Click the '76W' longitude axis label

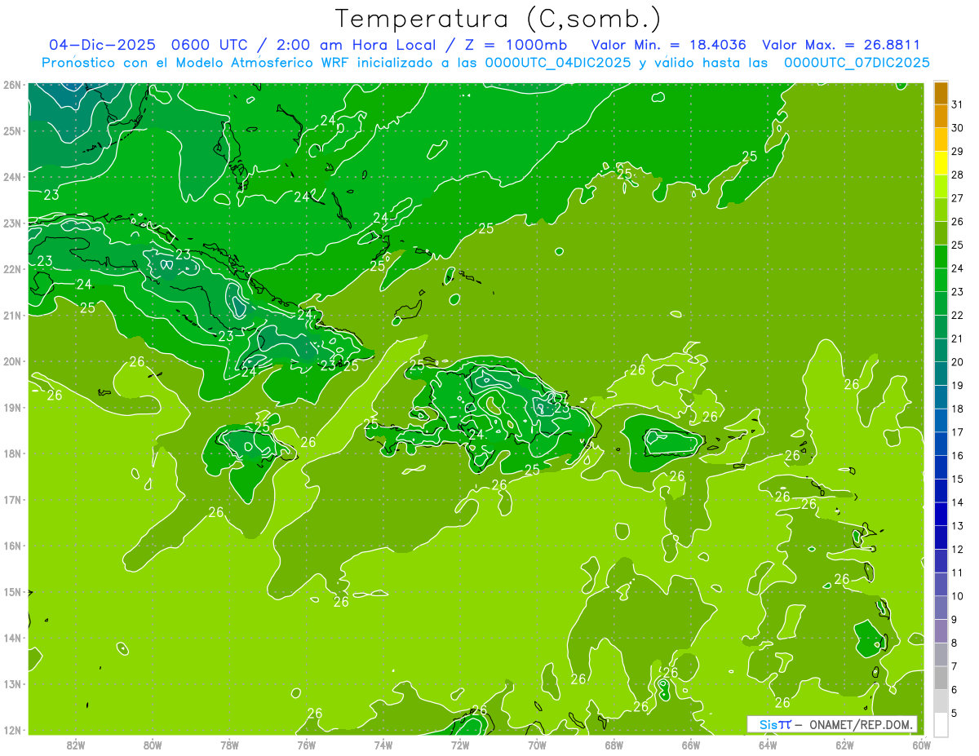[307, 744]
